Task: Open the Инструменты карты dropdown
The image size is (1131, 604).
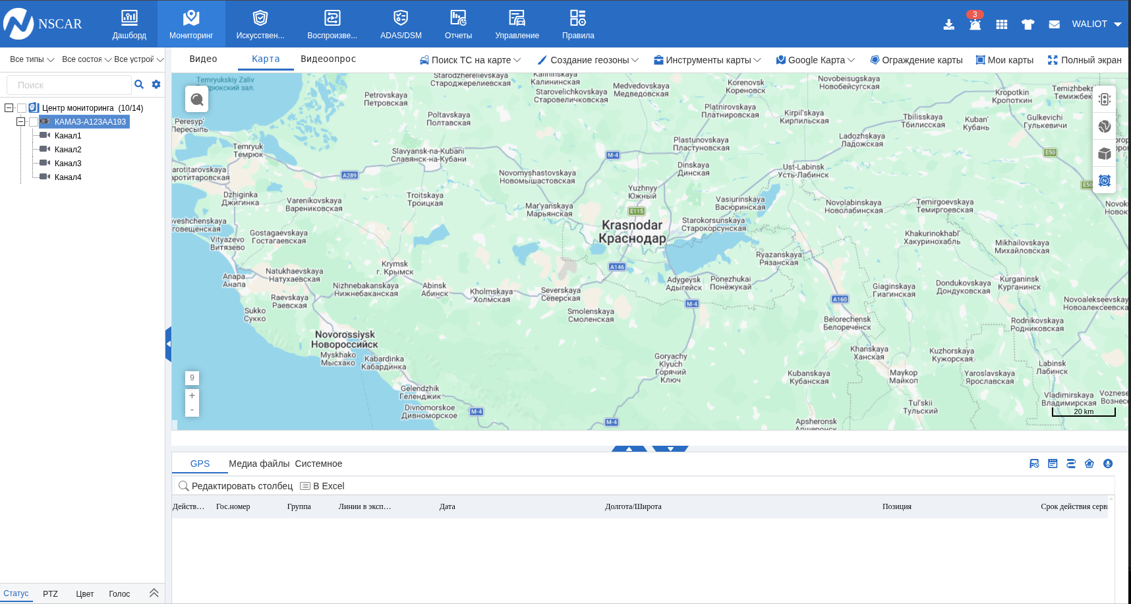Action: (707, 60)
